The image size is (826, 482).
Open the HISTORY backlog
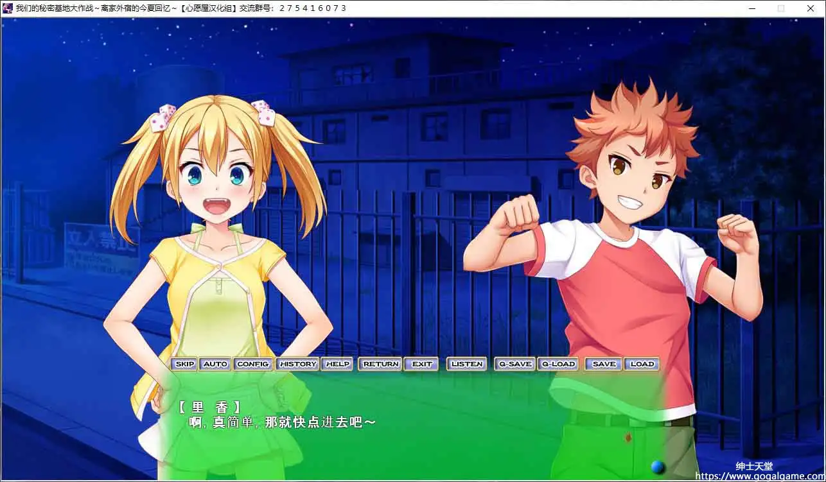click(x=298, y=364)
